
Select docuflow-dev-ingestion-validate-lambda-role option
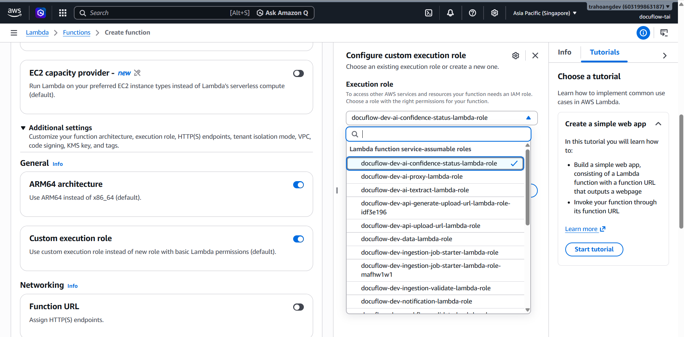pyautogui.click(x=435, y=288)
